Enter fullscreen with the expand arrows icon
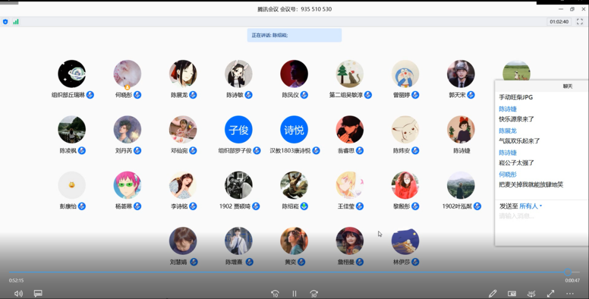 tap(551, 294)
